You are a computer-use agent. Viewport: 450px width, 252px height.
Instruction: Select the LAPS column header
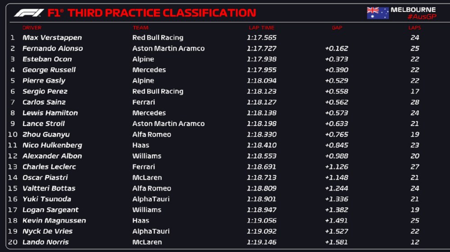[x=414, y=28]
